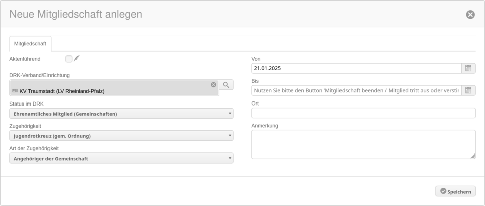485x206 pixels.
Task: Click the Aktenführend label text
Action: pos(25,59)
